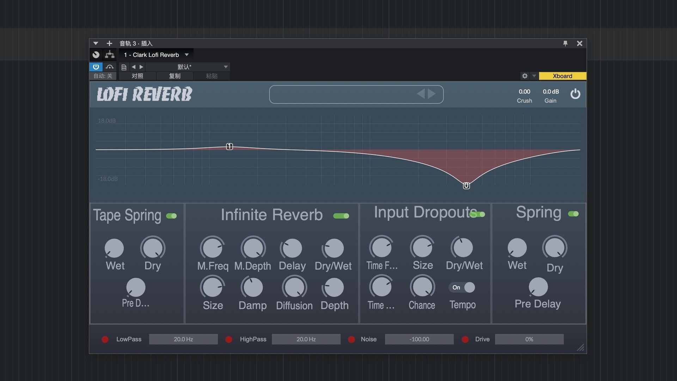Click next preset arrow in Lofi Reverb display

432,94
